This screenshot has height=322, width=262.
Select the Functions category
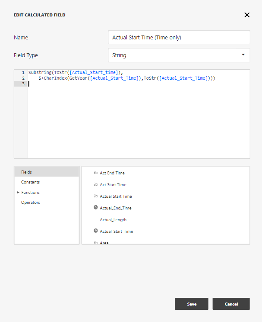pos(30,193)
